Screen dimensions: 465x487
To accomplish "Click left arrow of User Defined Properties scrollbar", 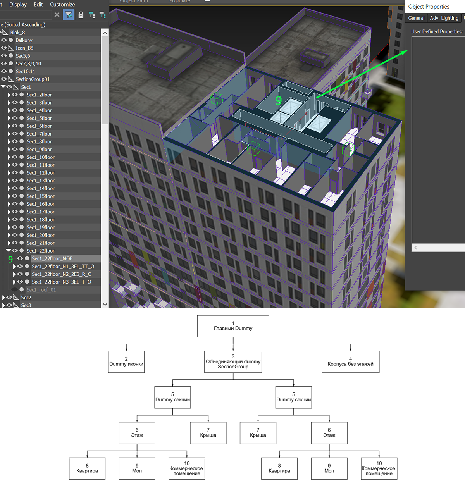I will [416, 248].
